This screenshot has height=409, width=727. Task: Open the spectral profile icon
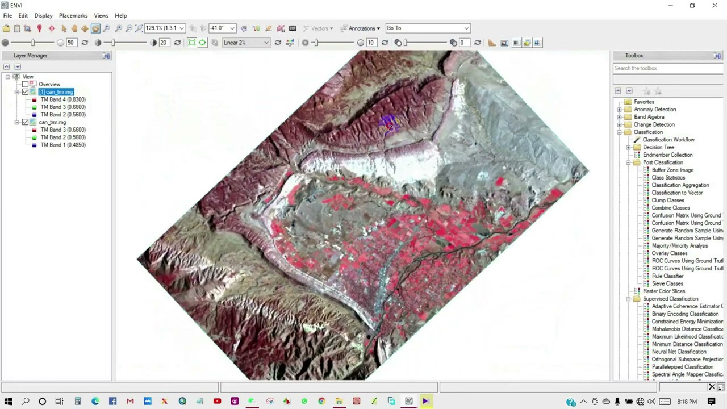(256, 28)
